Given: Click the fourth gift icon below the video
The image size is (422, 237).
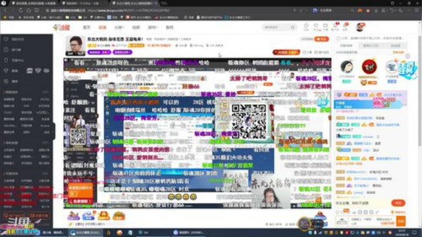Looking at the screenshot, I should (118, 216).
